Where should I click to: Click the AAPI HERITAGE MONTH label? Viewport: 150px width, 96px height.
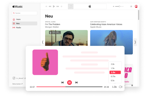[x=98, y=22]
